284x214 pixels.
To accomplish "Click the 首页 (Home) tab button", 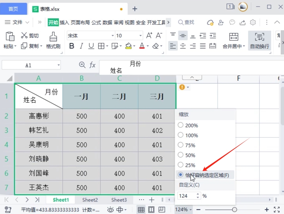I will (x=13, y=8).
